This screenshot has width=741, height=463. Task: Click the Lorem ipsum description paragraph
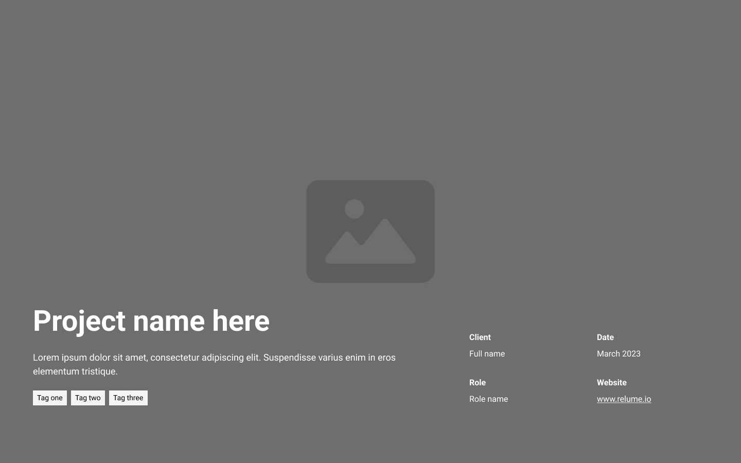(x=214, y=364)
